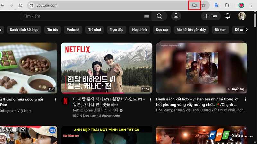Open the Chrome three-dot menu

click(x=251, y=5)
